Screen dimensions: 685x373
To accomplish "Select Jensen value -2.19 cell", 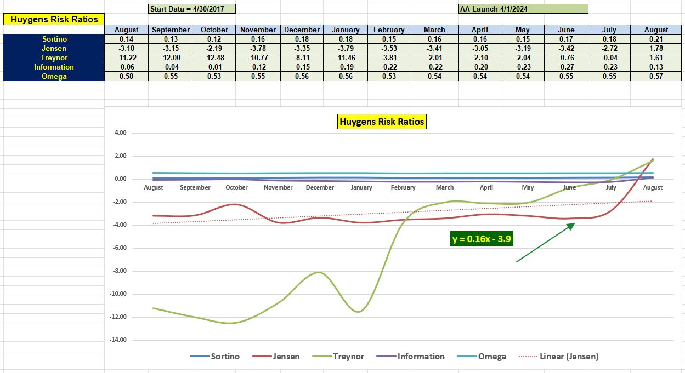I will tap(214, 48).
